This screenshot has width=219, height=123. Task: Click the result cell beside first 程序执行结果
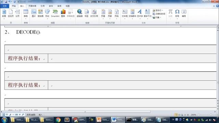point(132,58)
